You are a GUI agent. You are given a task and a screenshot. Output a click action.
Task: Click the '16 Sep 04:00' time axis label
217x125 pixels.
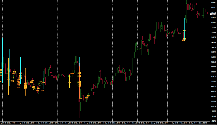[11, 123]
